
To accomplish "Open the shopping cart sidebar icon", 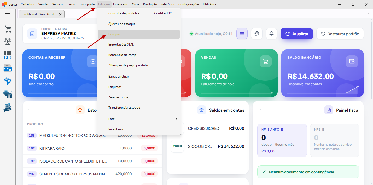I will tap(8, 29).
